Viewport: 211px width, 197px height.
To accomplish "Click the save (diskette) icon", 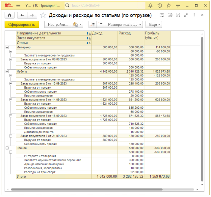I will (162, 15).
